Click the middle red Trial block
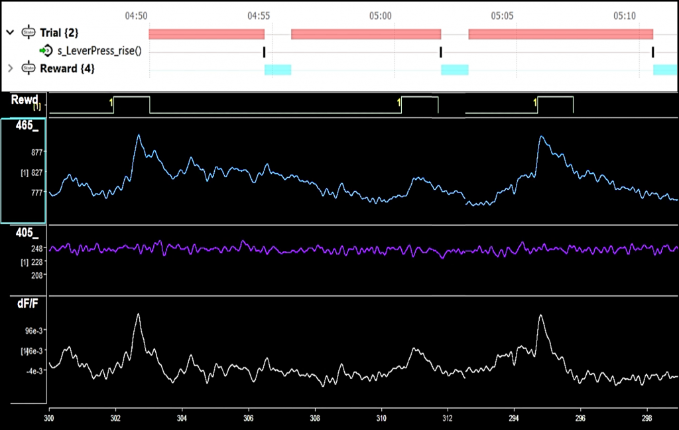This screenshot has width=679, height=430. tap(366, 34)
